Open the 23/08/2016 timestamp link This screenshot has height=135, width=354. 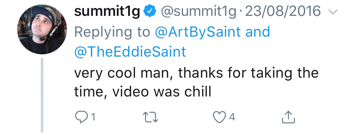283,11
